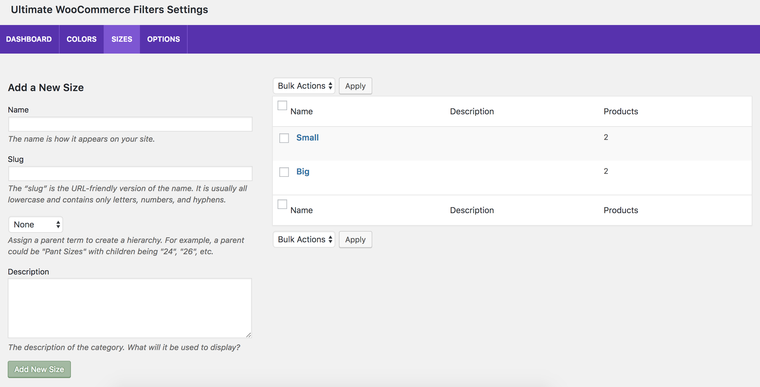760x387 pixels.
Task: Click the Products column label in footer
Action: (621, 210)
